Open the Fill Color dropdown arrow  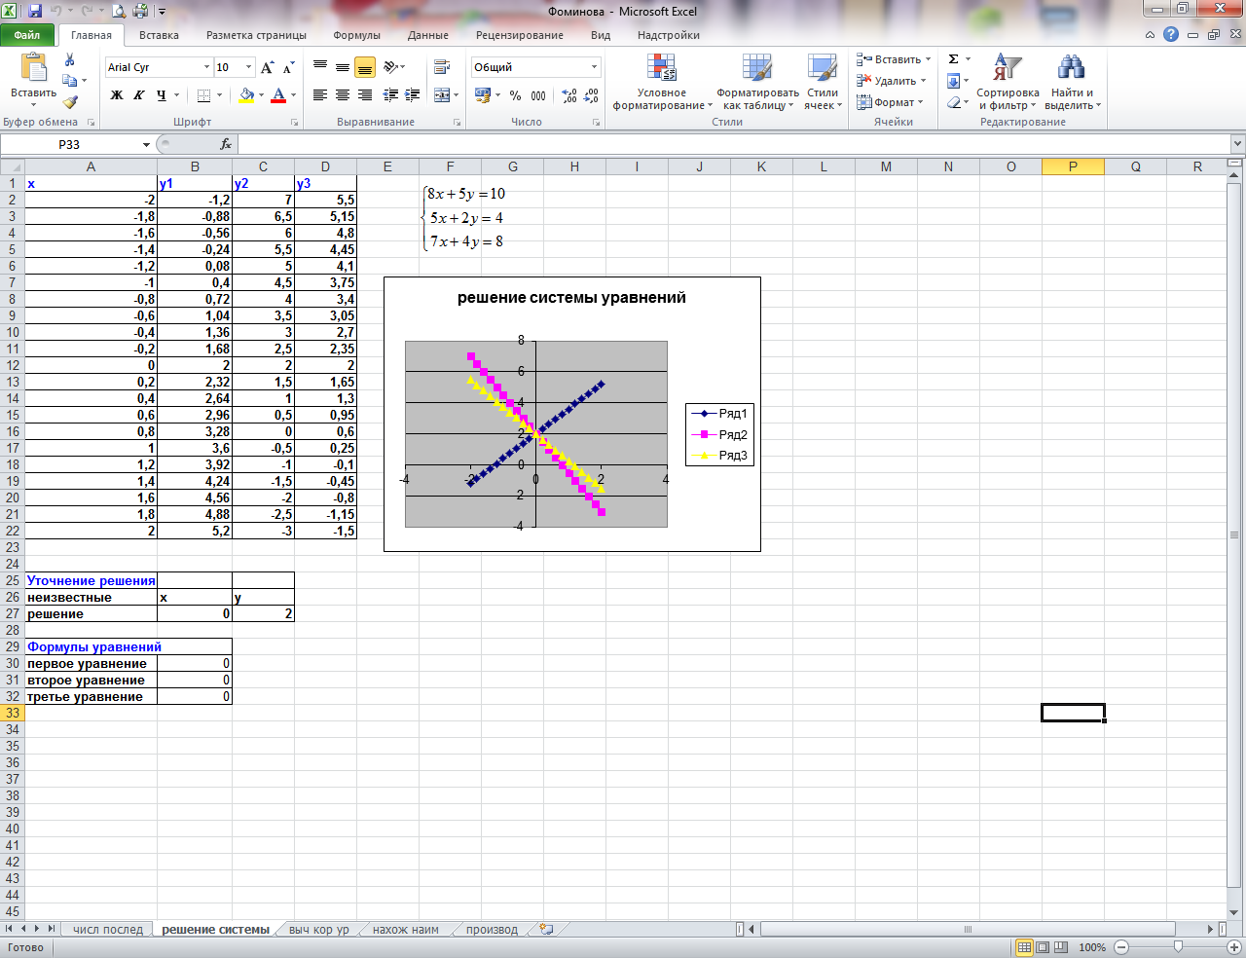[x=262, y=95]
